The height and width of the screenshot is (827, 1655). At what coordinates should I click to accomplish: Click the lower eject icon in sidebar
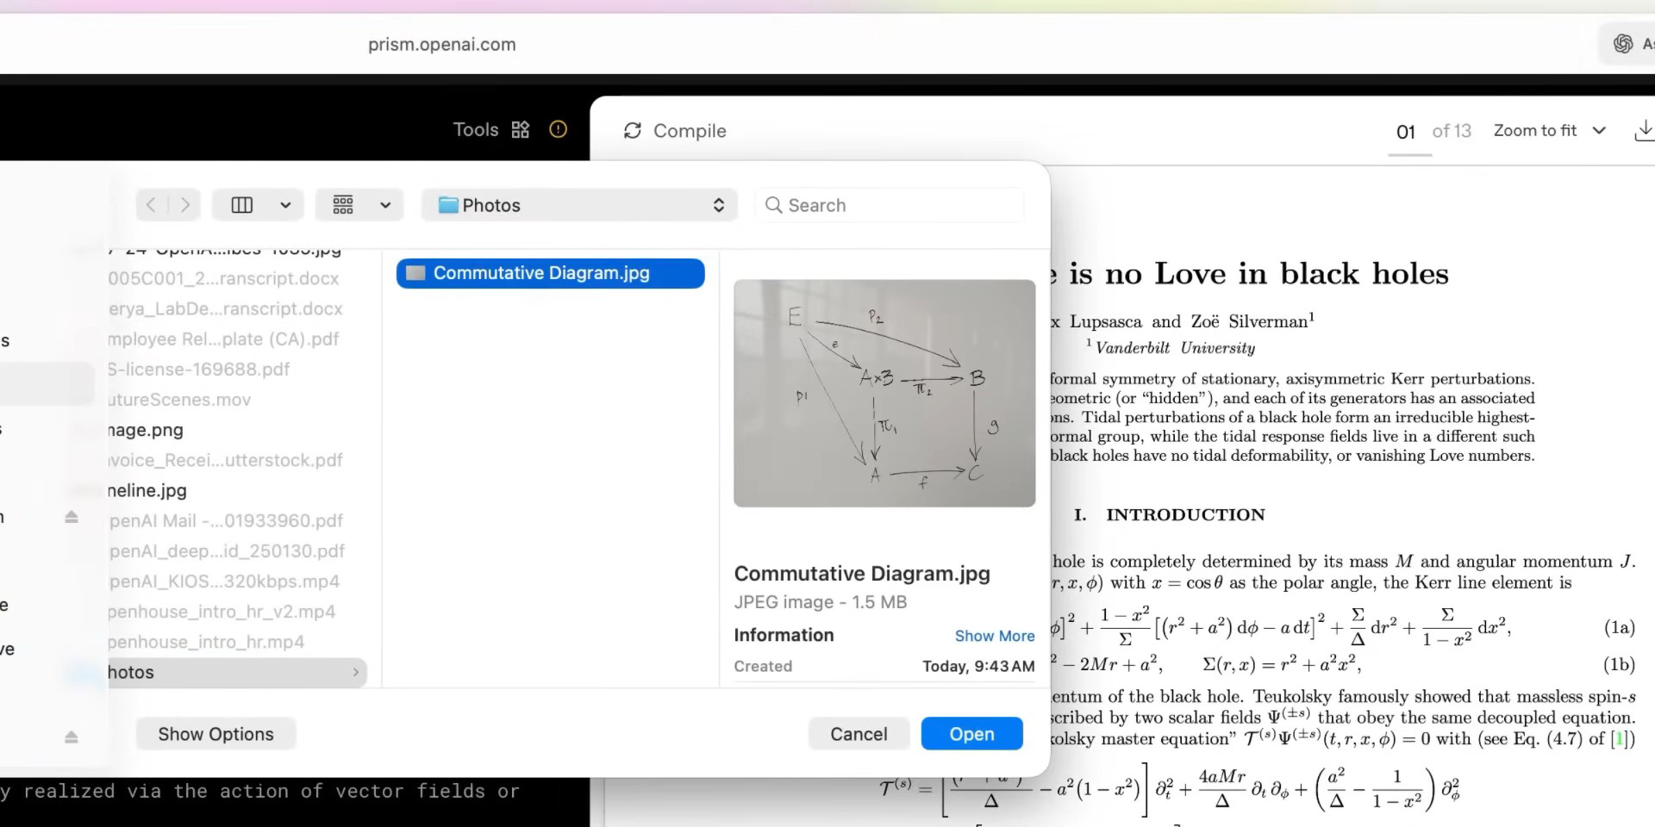[x=72, y=737]
